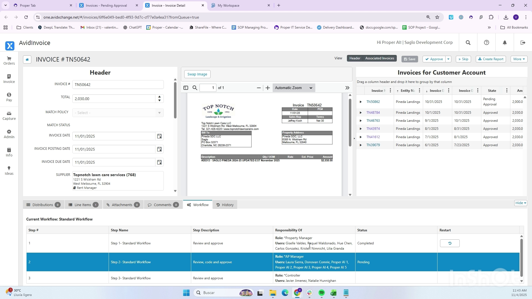Expand row for invoice TN48784
Screen dimensions: 532x299
[x=360, y=113]
